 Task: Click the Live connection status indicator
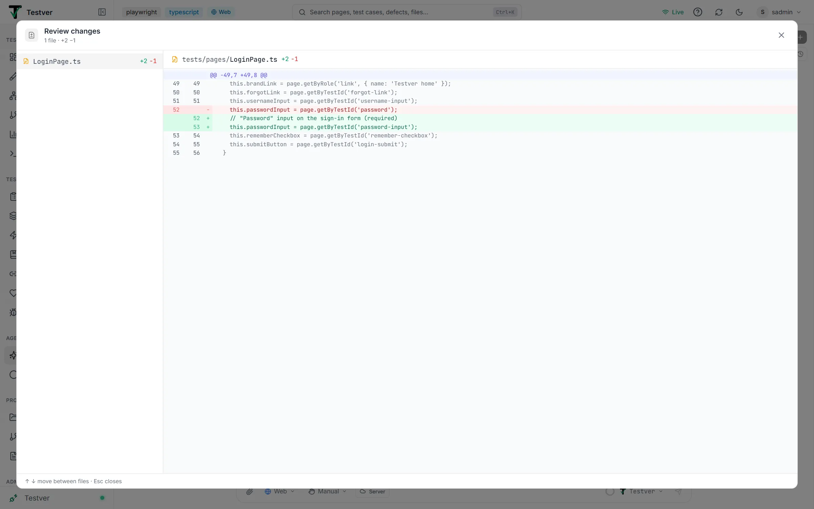tap(673, 12)
